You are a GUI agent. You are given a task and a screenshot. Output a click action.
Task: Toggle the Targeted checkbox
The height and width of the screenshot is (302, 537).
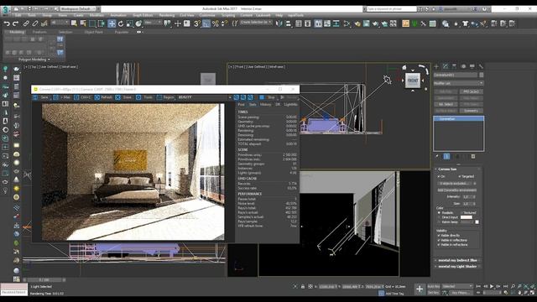coord(460,177)
